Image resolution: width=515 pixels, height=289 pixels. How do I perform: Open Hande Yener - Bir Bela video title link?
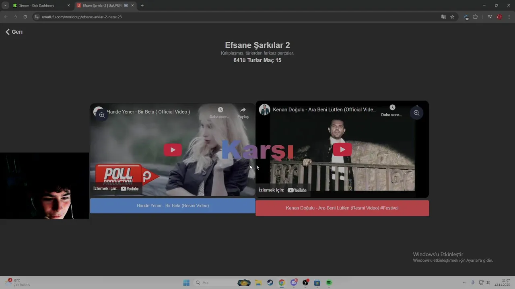pyautogui.click(x=148, y=112)
